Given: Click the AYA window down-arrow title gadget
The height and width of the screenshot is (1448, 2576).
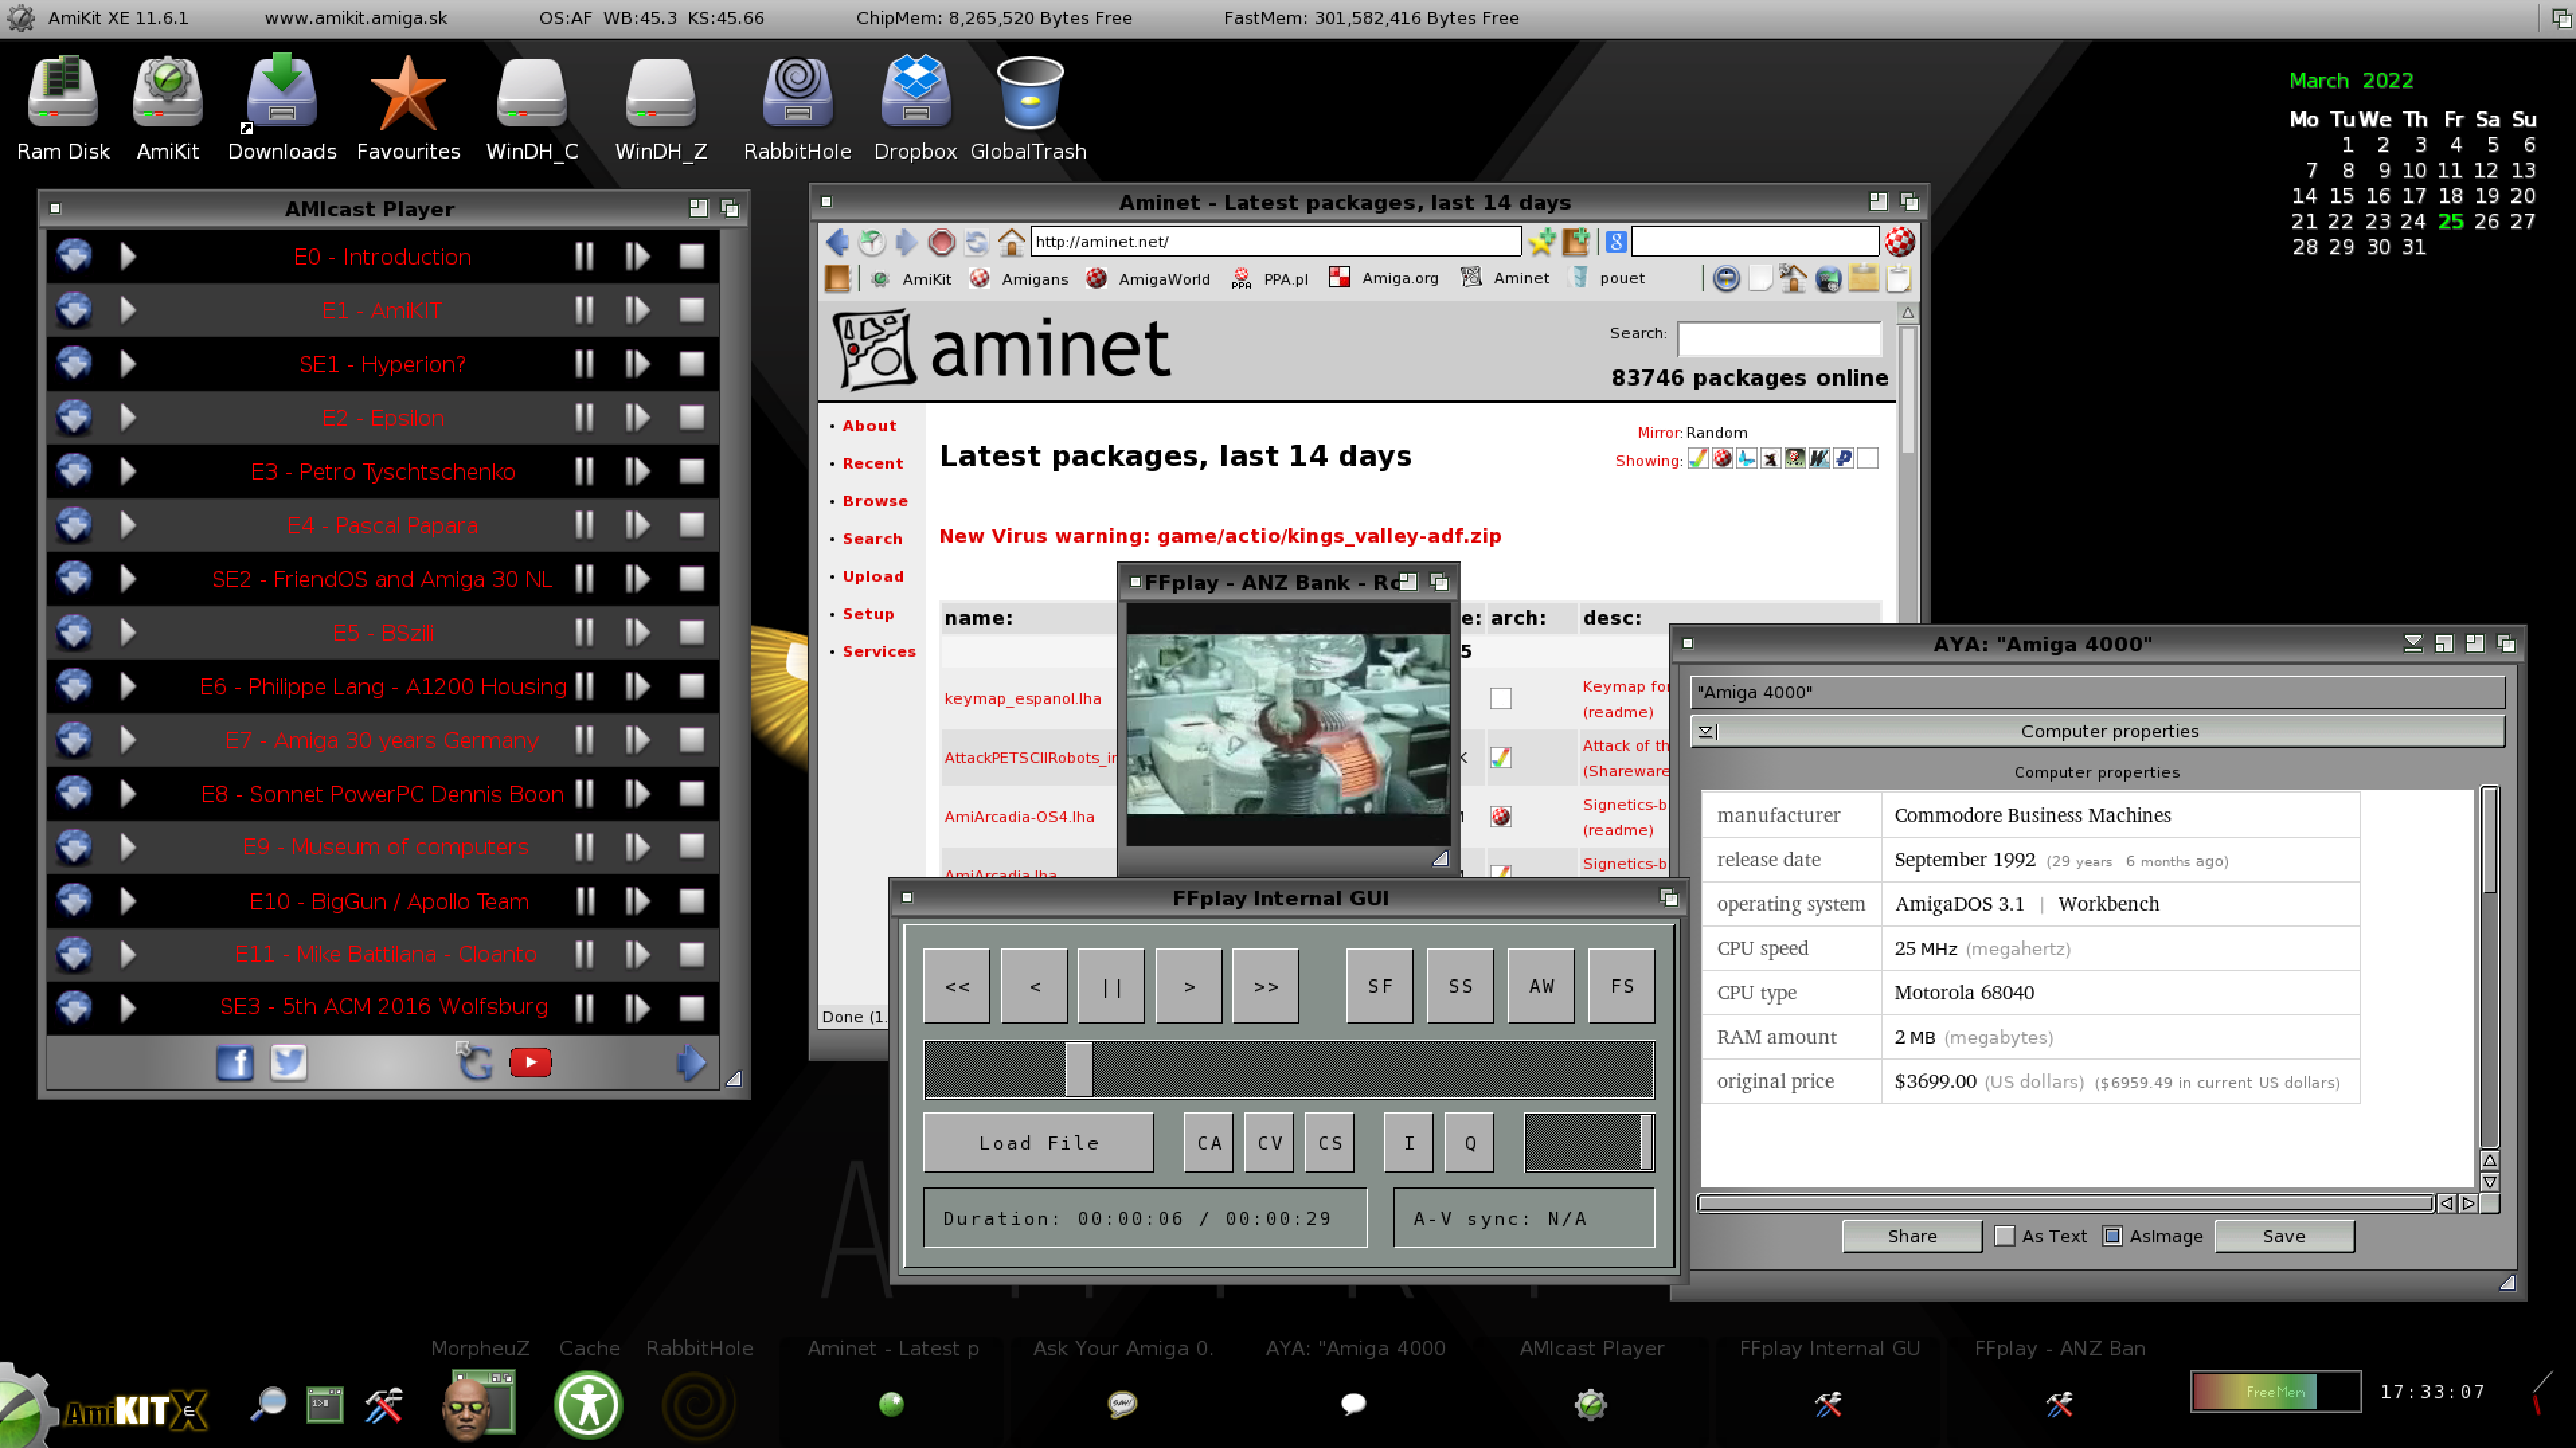Looking at the screenshot, I should click(x=2413, y=643).
